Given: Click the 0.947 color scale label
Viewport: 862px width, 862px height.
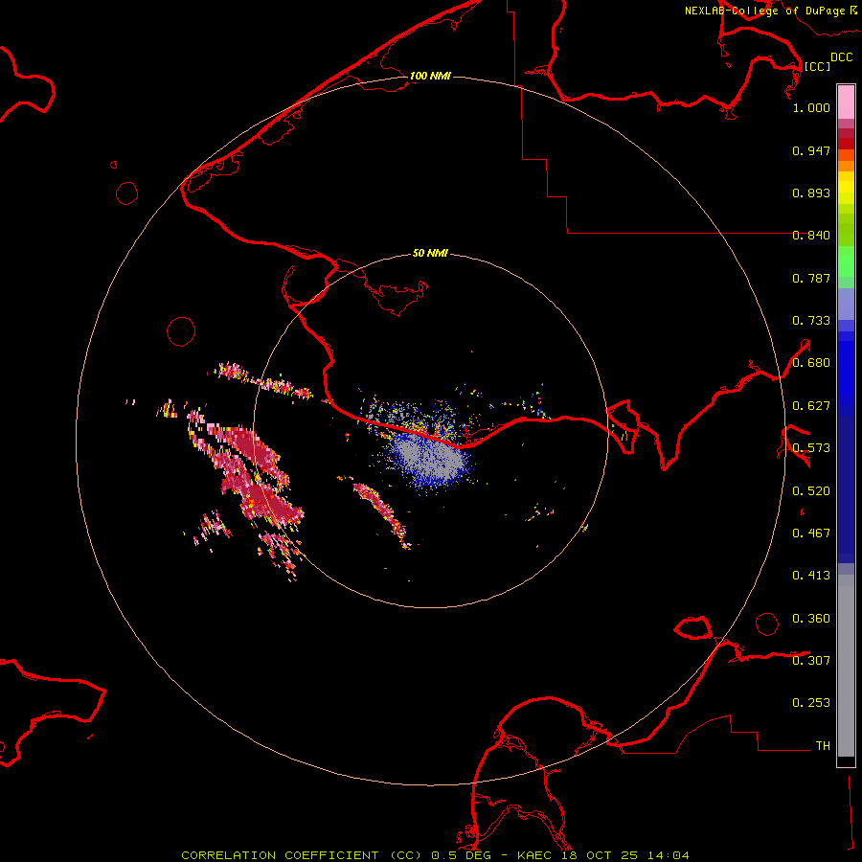Looking at the screenshot, I should pyautogui.click(x=811, y=150).
